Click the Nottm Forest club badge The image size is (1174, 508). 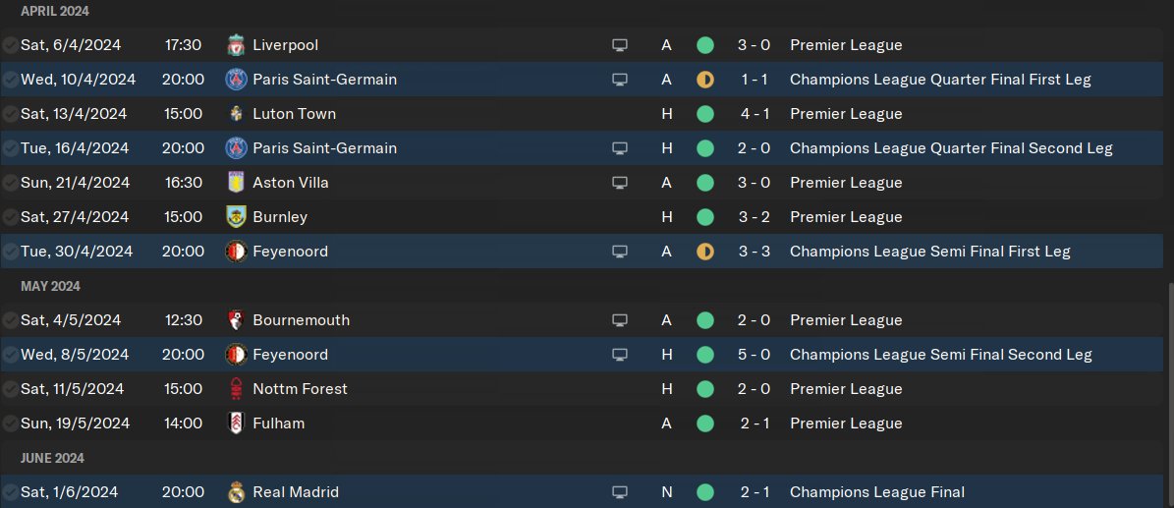click(x=236, y=389)
